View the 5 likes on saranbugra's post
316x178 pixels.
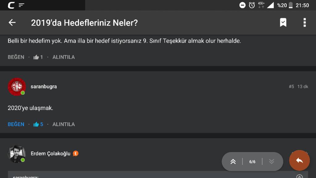pyautogui.click(x=38, y=124)
